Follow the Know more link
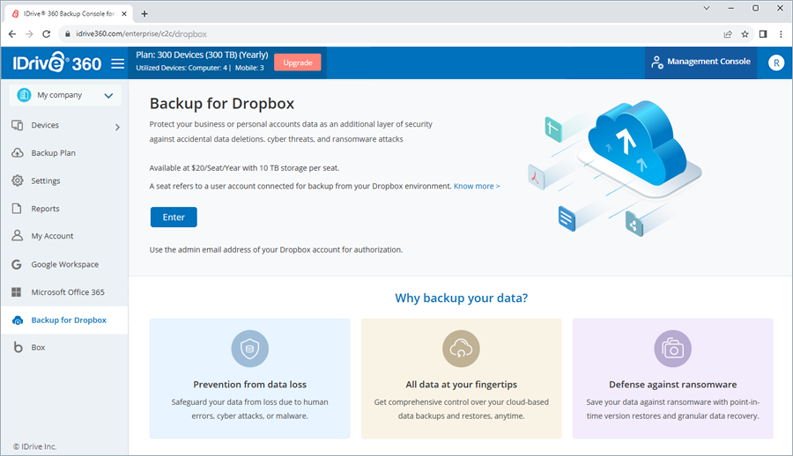 (x=477, y=186)
